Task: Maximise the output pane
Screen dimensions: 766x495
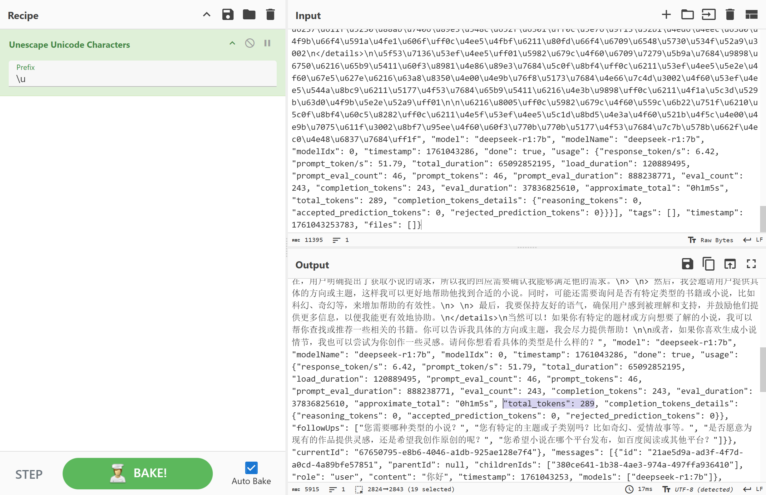Action: click(751, 264)
